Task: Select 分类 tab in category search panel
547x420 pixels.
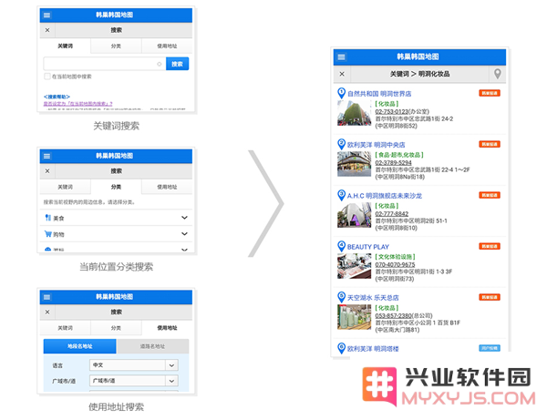Action: click(x=116, y=187)
